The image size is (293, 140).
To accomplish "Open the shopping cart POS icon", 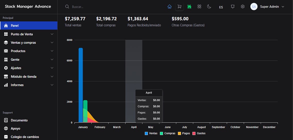I will click(x=179, y=7).
